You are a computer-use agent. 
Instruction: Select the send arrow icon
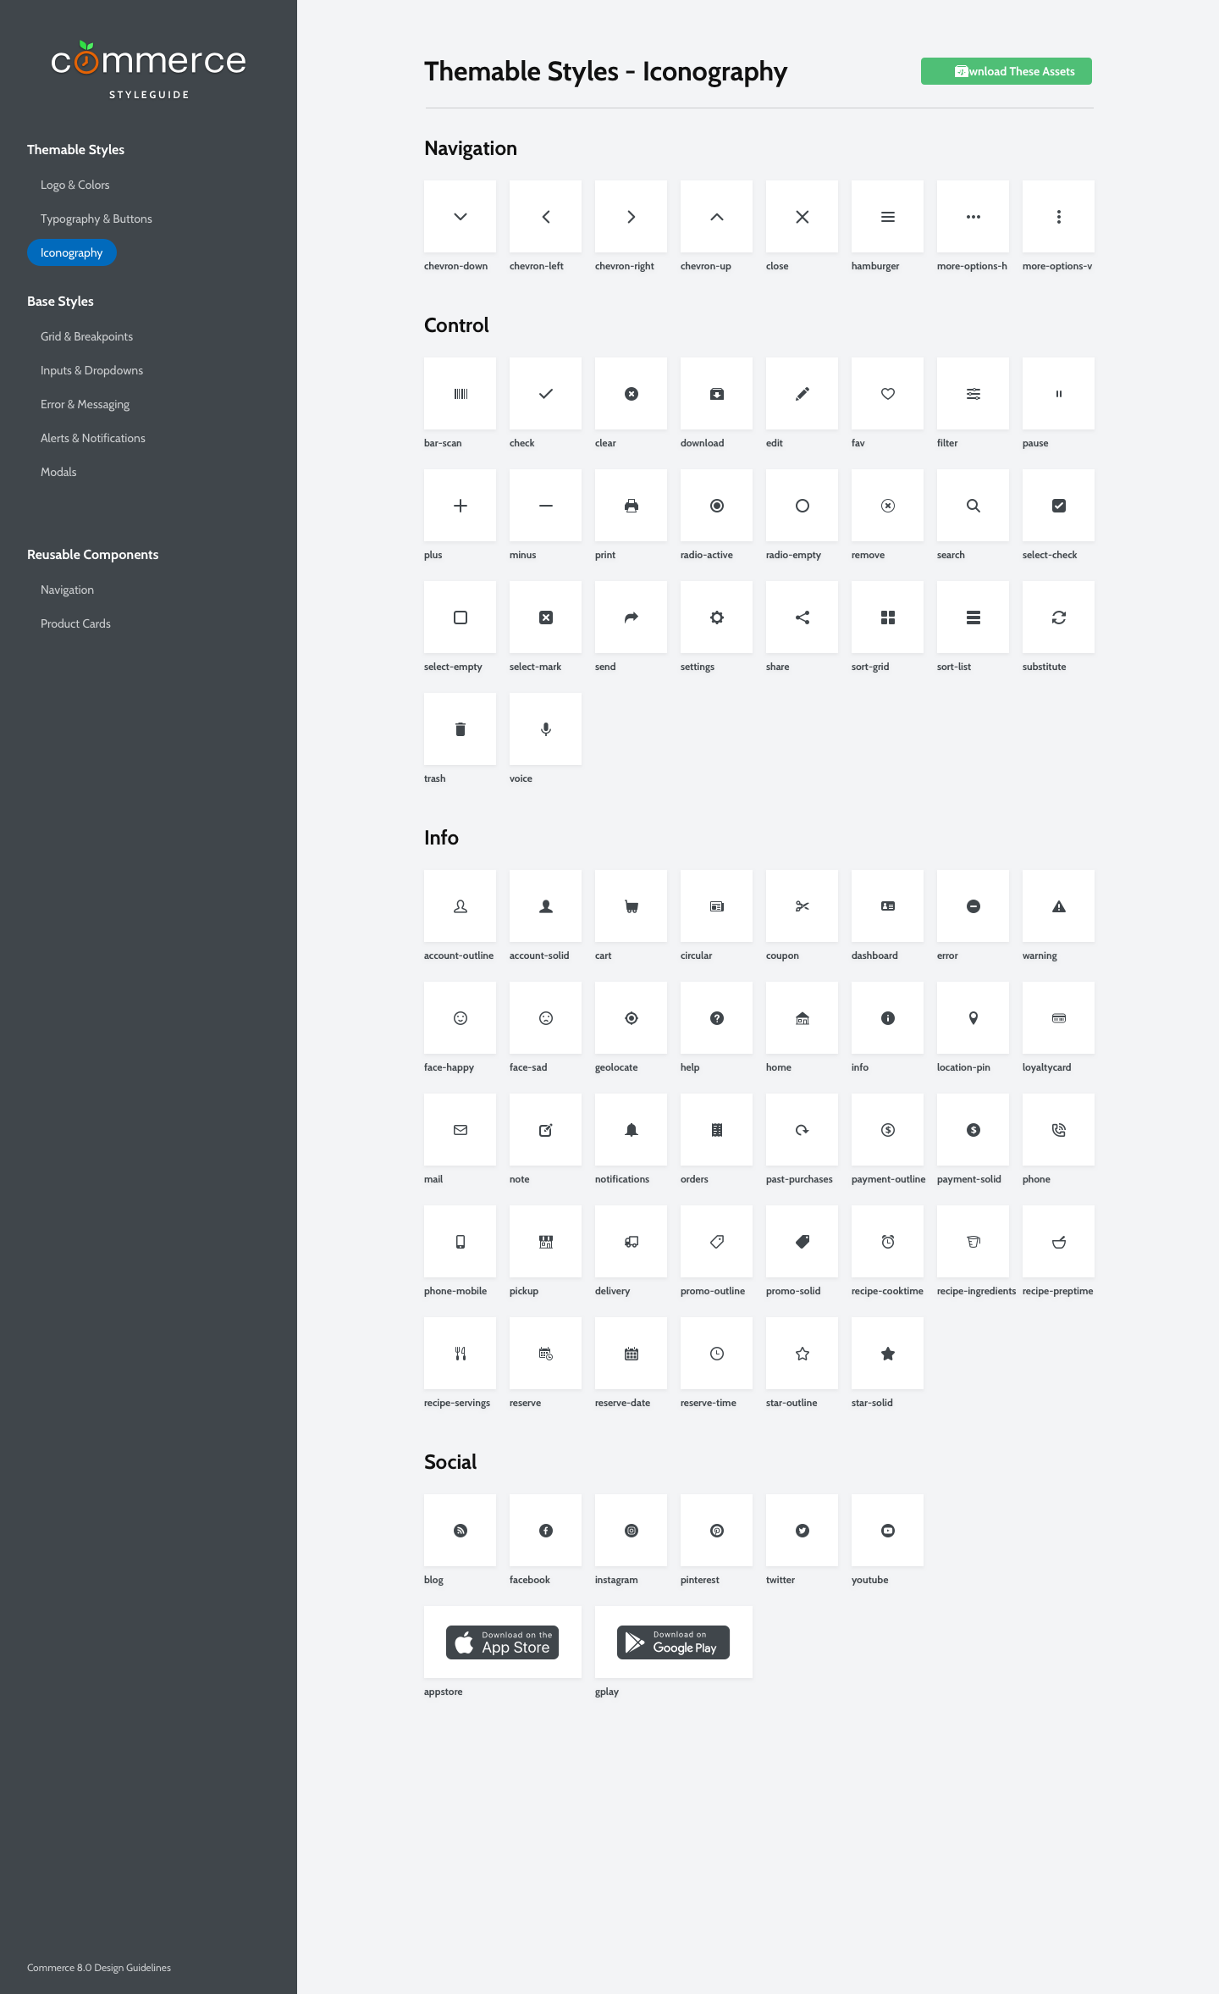632,618
